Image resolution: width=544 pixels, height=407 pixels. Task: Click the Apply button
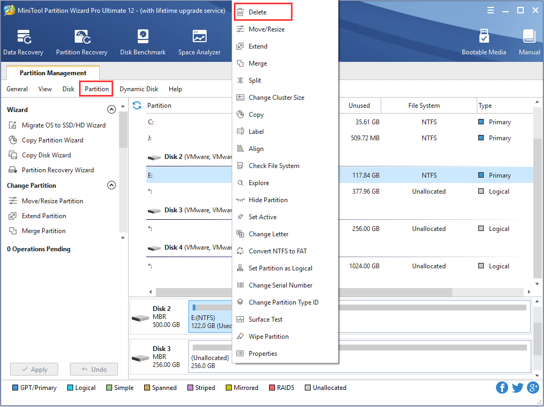point(34,369)
